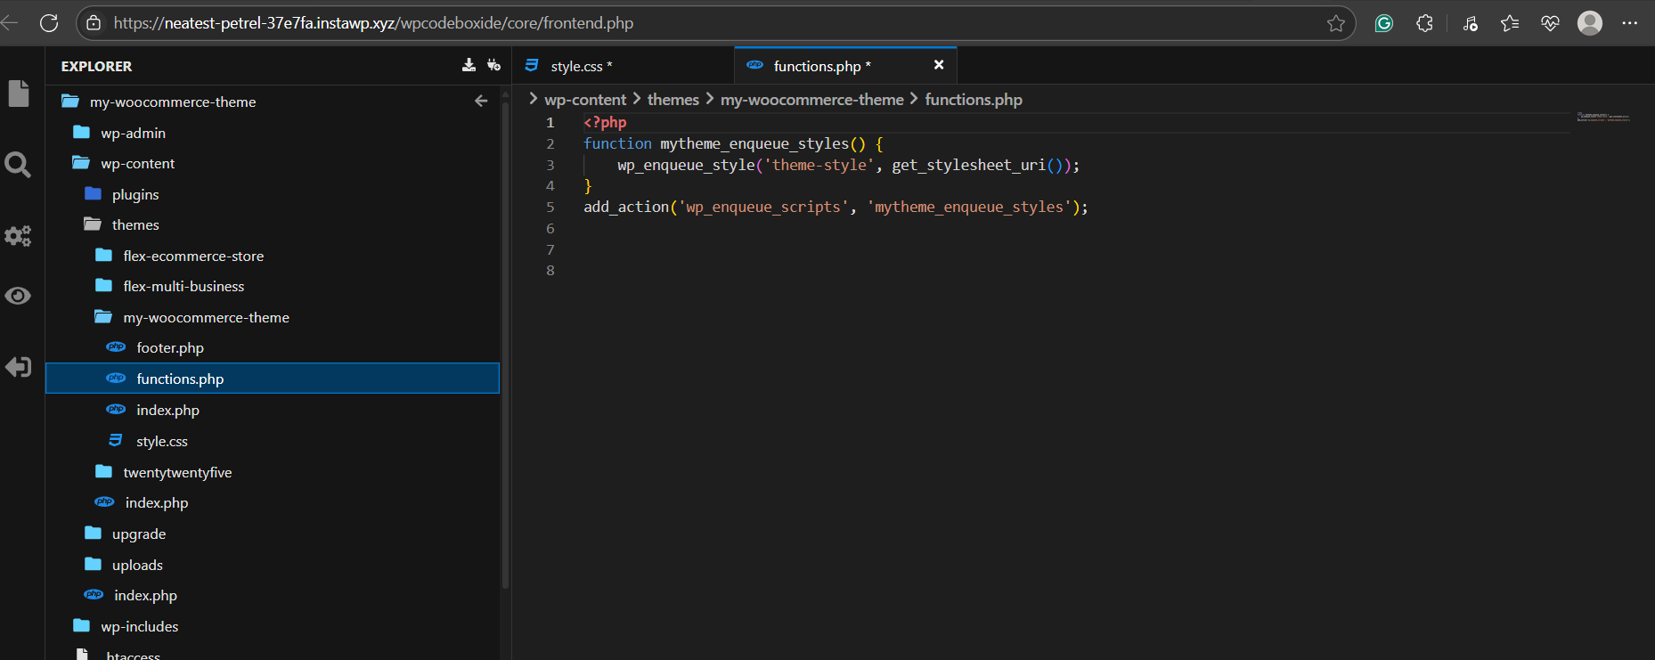1655x660 pixels.
Task: Click the 'wp_enqueue_scripts' string on line 5
Action: coord(763,207)
